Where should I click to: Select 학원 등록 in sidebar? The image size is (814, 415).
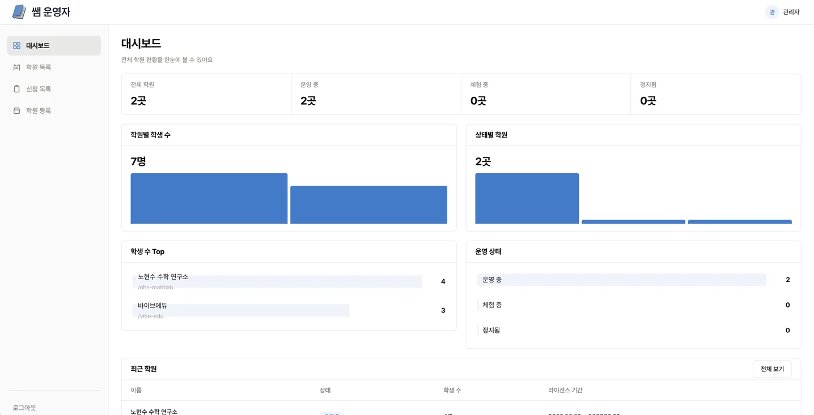(x=54, y=110)
